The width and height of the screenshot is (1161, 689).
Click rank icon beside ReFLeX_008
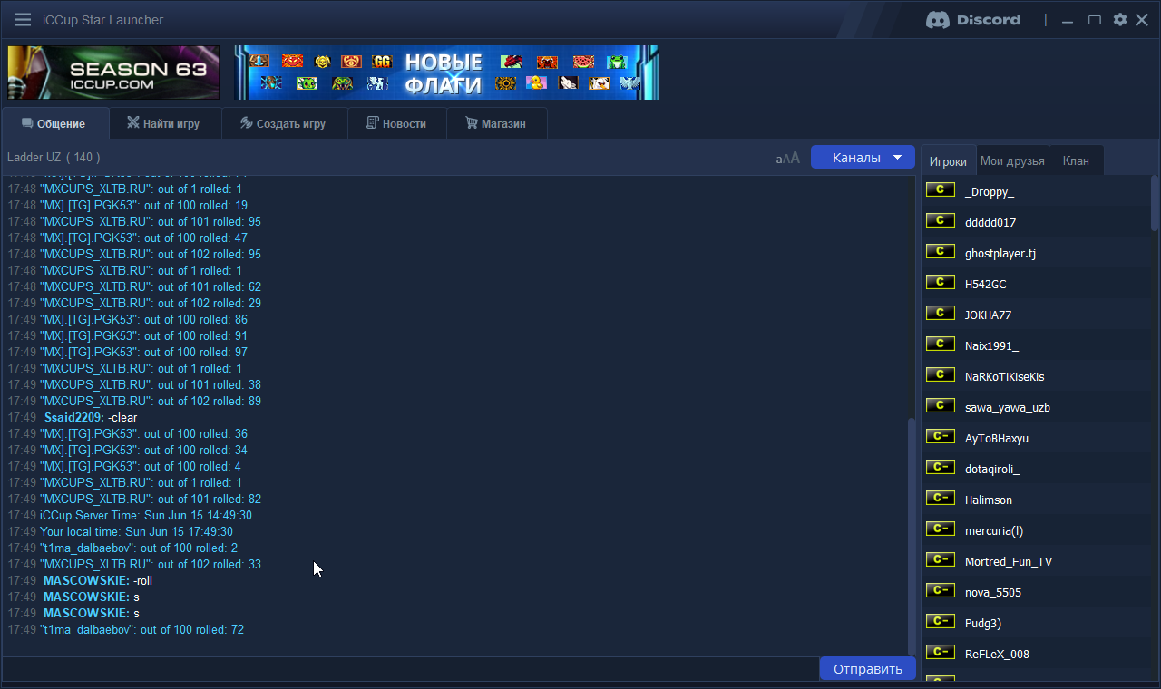tap(940, 652)
